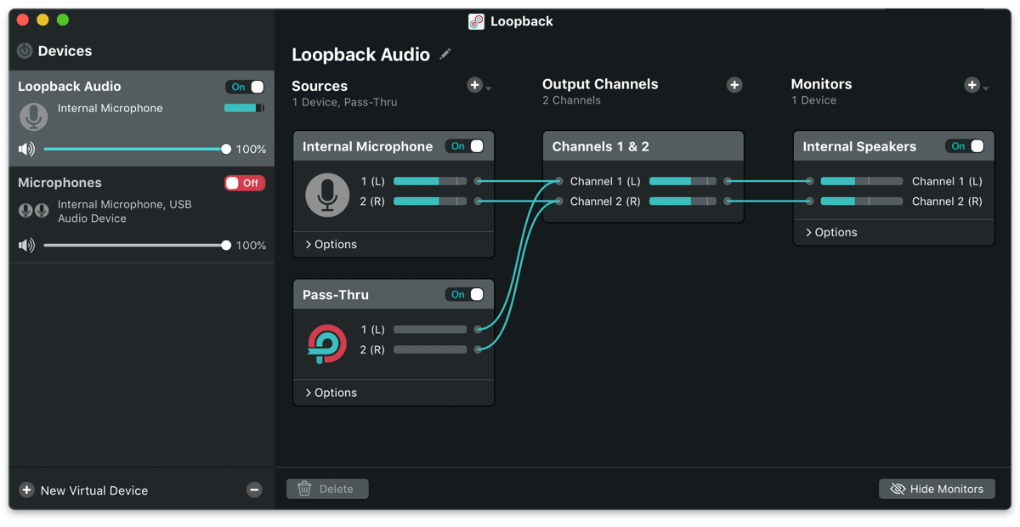Adjust the Microphones volume slider
This screenshot has width=1020, height=527.
click(136, 245)
